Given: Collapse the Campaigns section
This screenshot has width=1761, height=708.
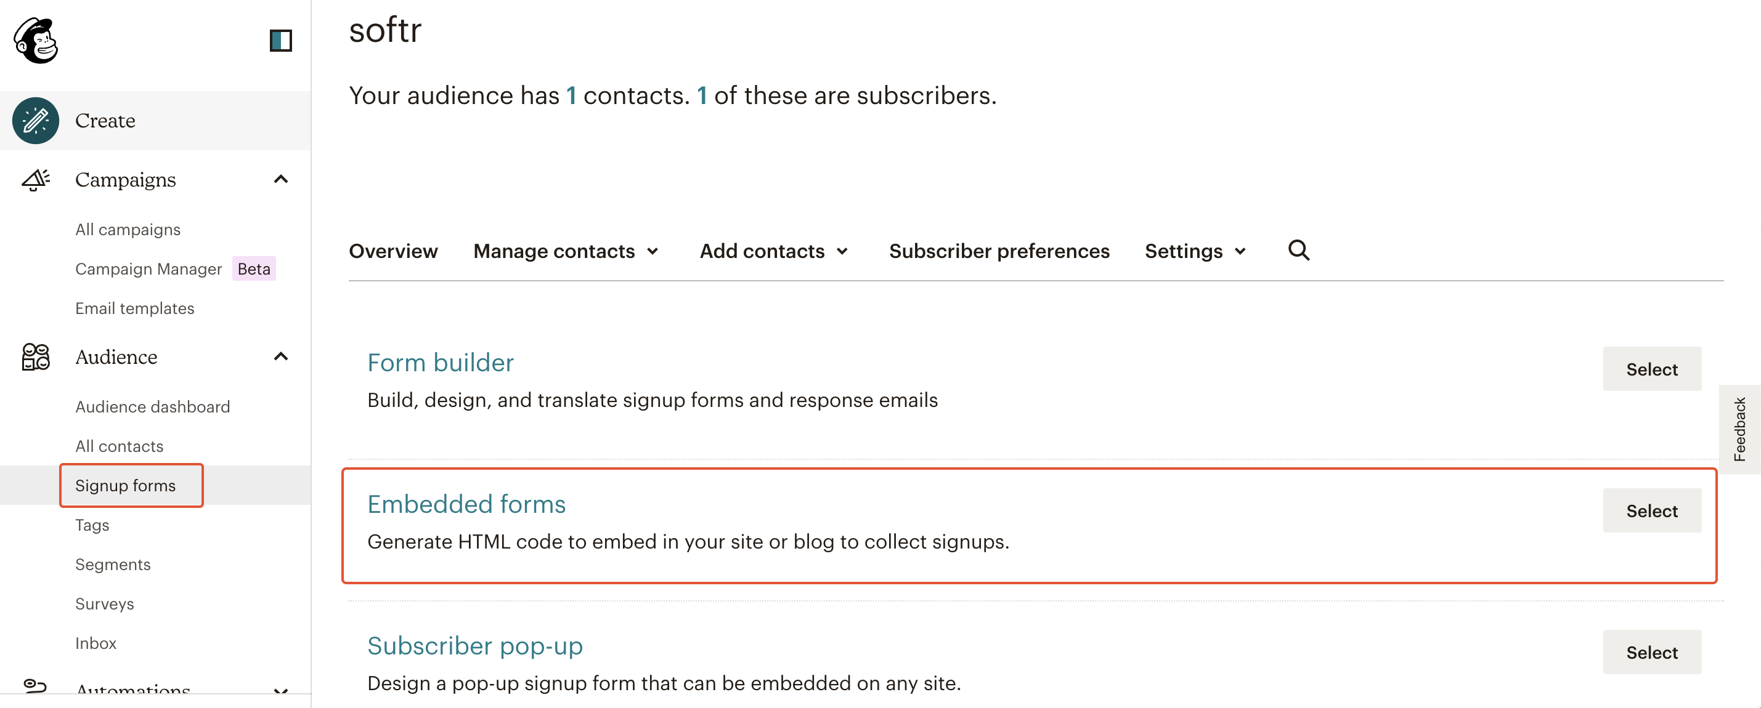Looking at the screenshot, I should click(x=280, y=180).
